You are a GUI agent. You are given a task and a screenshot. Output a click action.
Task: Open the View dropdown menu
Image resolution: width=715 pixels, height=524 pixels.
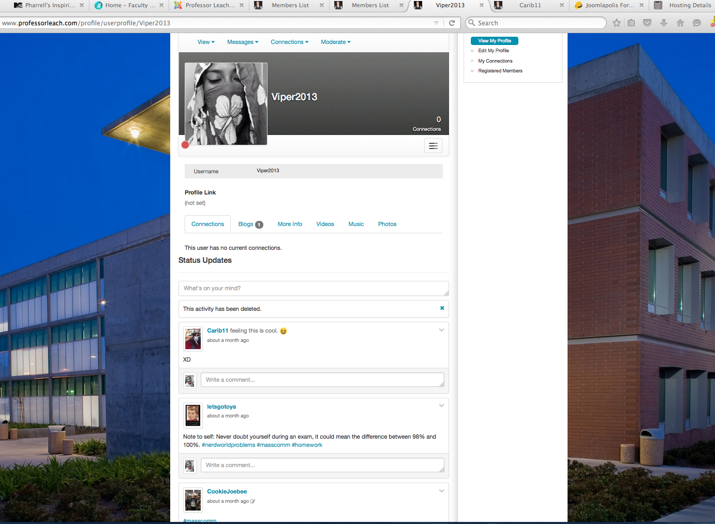[x=206, y=42]
